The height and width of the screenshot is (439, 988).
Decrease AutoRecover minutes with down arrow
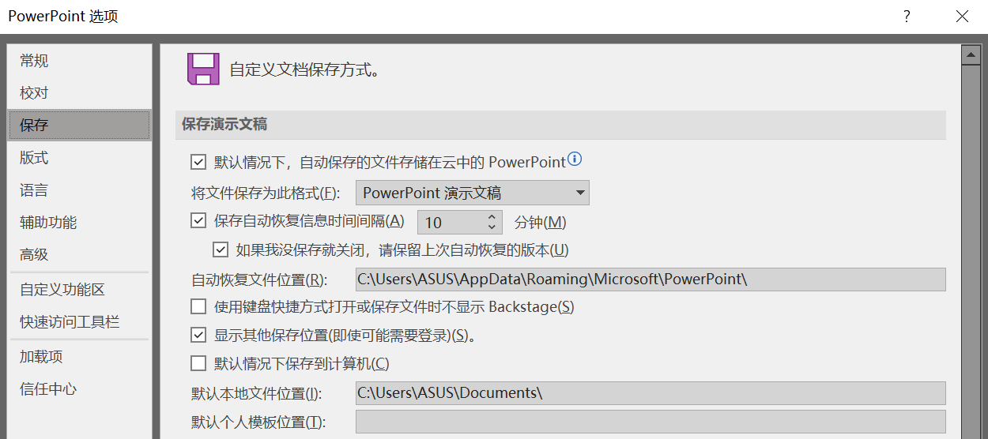(x=492, y=227)
